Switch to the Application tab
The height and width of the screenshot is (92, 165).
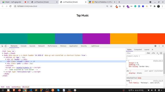pos(73,46)
